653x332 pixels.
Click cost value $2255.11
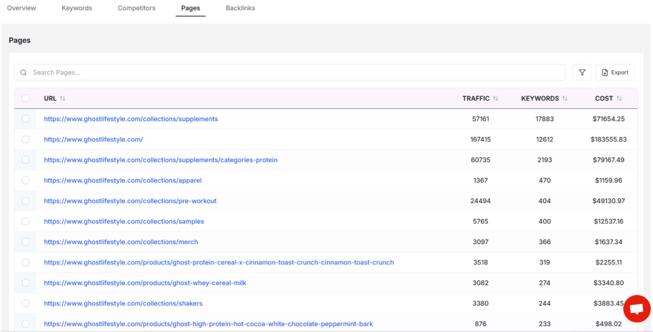608,263
